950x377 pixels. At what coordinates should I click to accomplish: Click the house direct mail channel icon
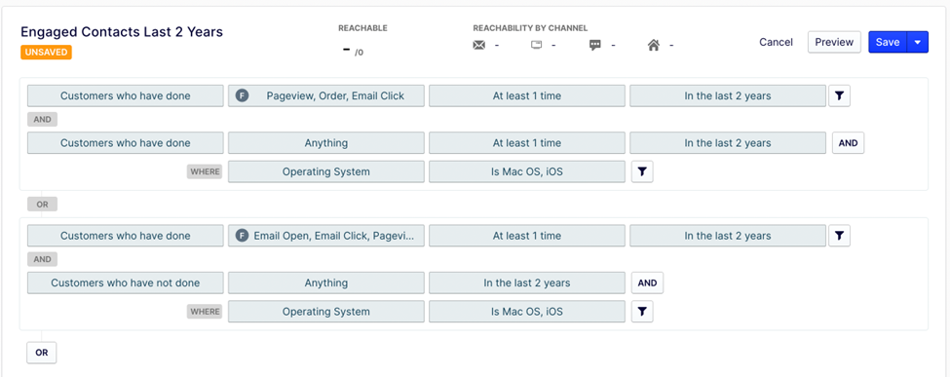(653, 45)
